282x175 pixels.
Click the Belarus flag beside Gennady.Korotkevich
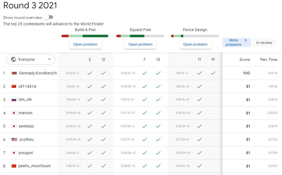(x=14, y=73)
